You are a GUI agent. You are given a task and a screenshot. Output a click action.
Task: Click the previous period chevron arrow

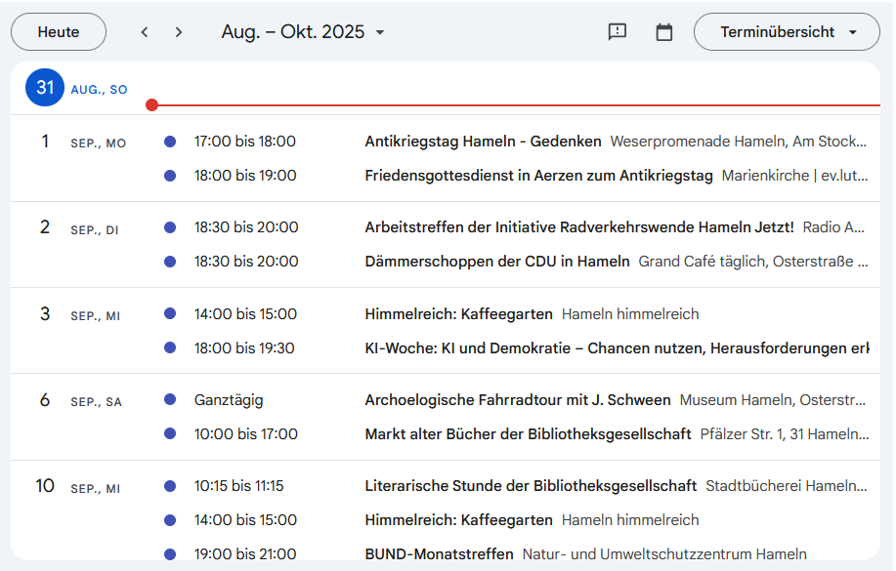[x=145, y=32]
